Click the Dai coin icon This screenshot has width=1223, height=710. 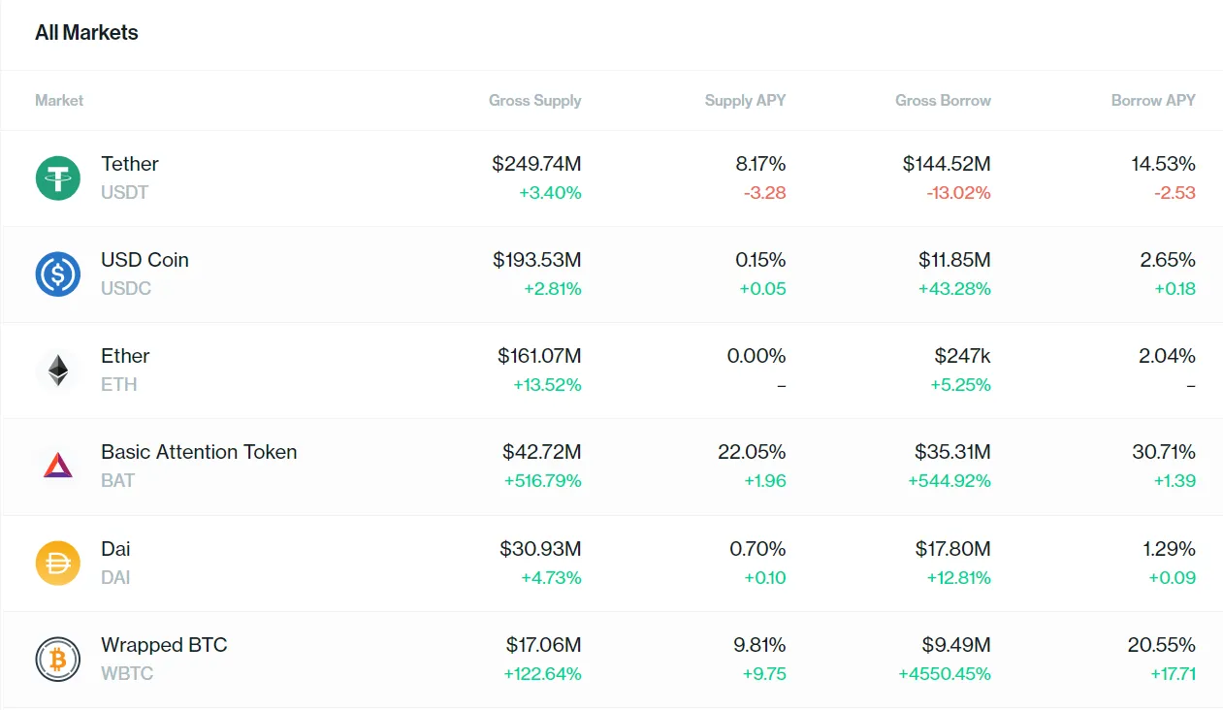[x=58, y=563]
